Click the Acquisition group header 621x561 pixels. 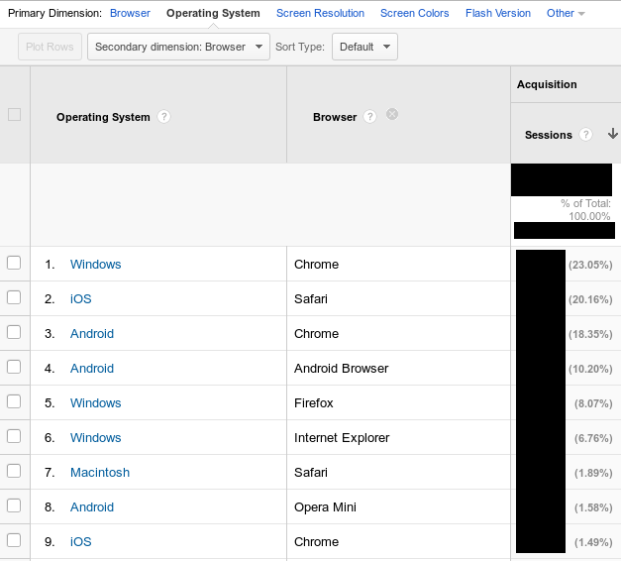pos(547,84)
